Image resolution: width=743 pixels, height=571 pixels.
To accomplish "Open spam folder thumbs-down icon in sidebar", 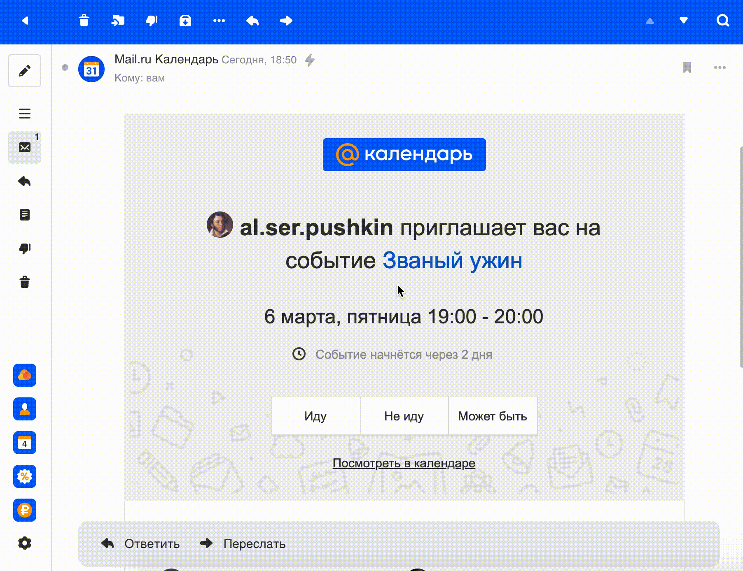I will coord(25,248).
